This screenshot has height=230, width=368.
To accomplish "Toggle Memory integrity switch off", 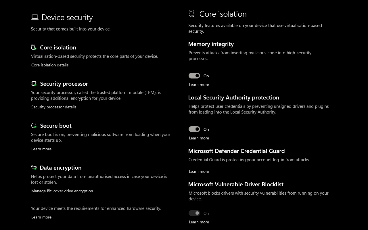I will pyautogui.click(x=194, y=76).
